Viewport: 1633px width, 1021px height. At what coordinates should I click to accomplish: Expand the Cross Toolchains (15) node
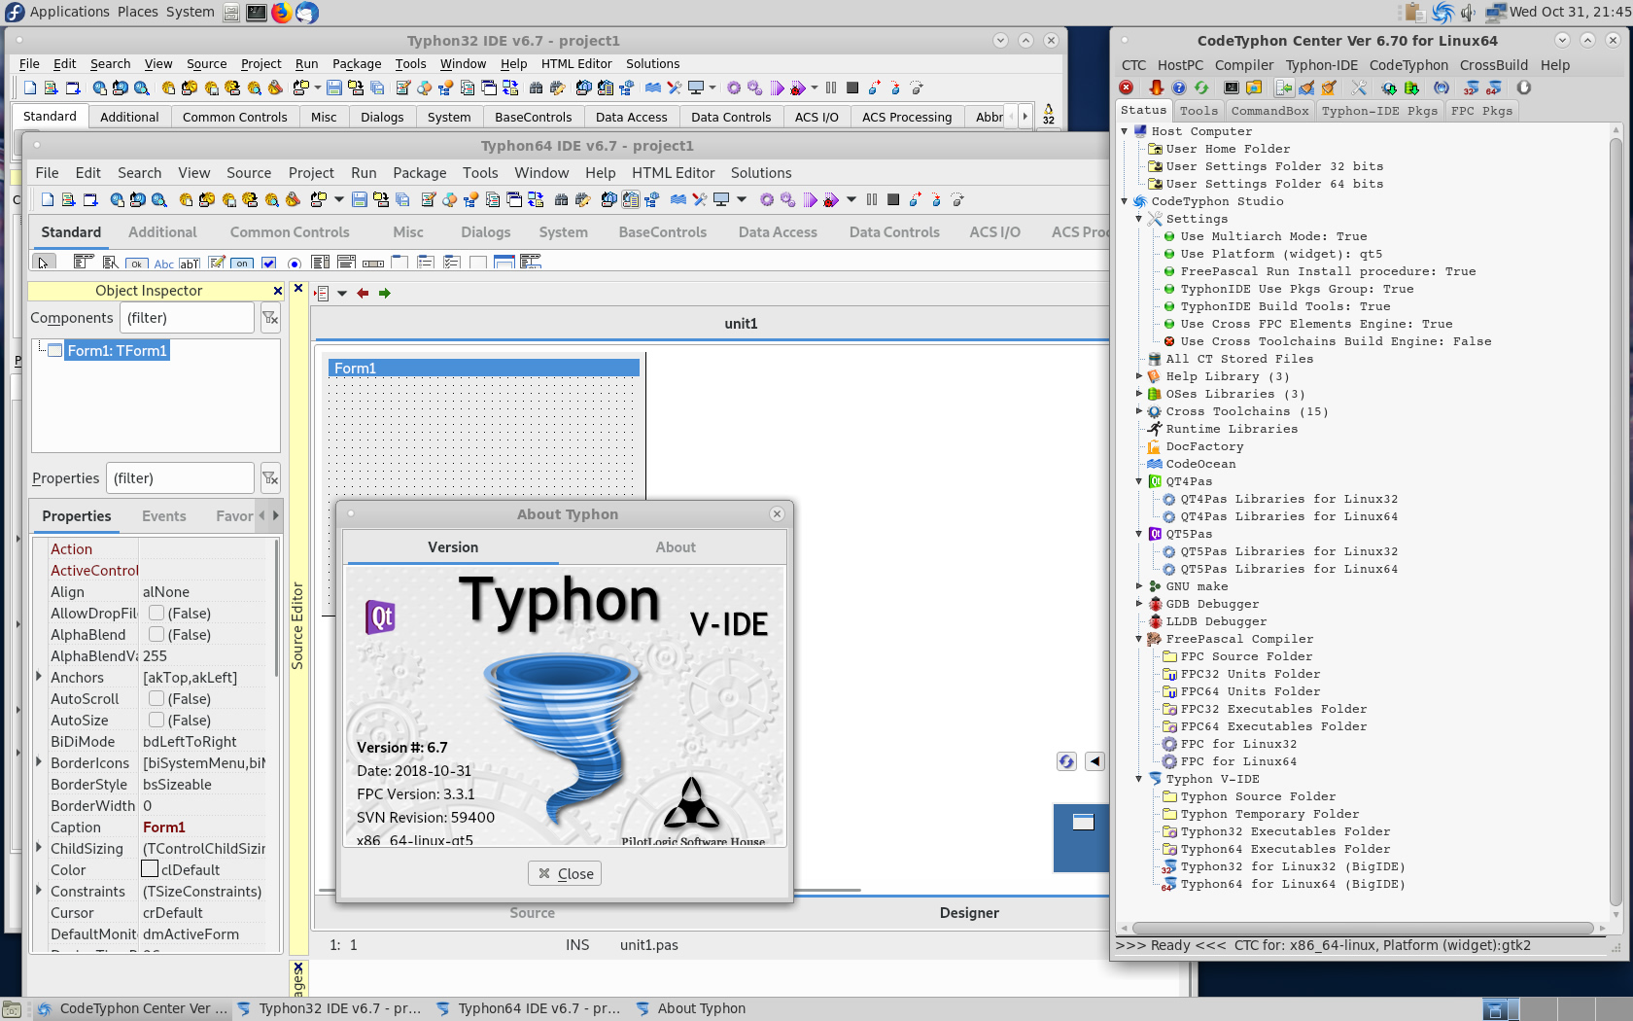[x=1139, y=411]
